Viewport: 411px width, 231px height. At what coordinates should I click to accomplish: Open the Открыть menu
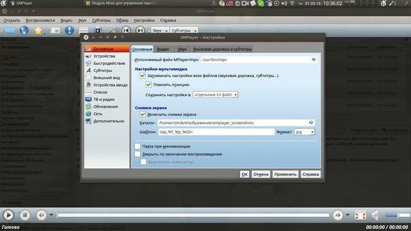[12, 20]
